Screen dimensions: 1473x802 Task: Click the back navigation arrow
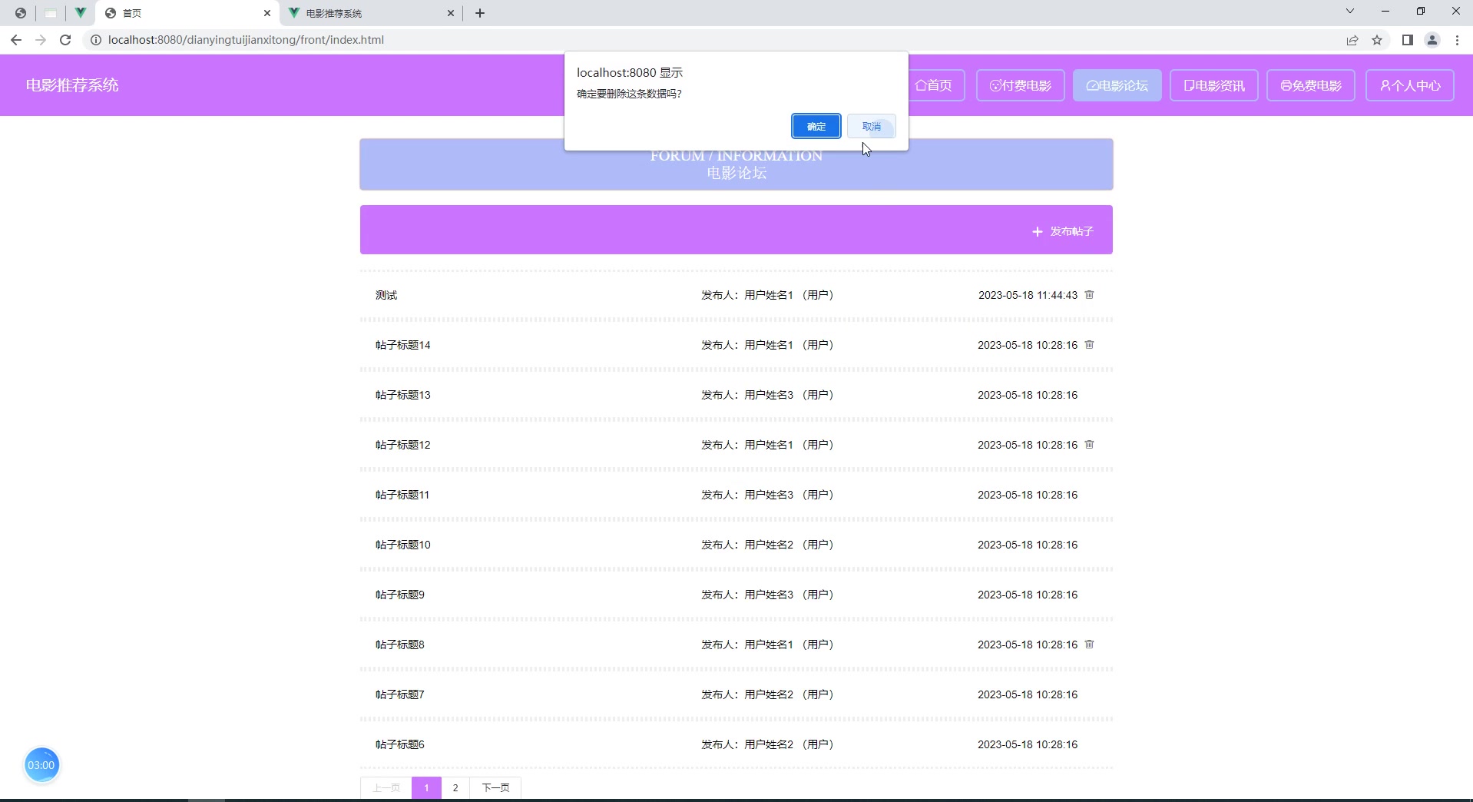[16, 40]
